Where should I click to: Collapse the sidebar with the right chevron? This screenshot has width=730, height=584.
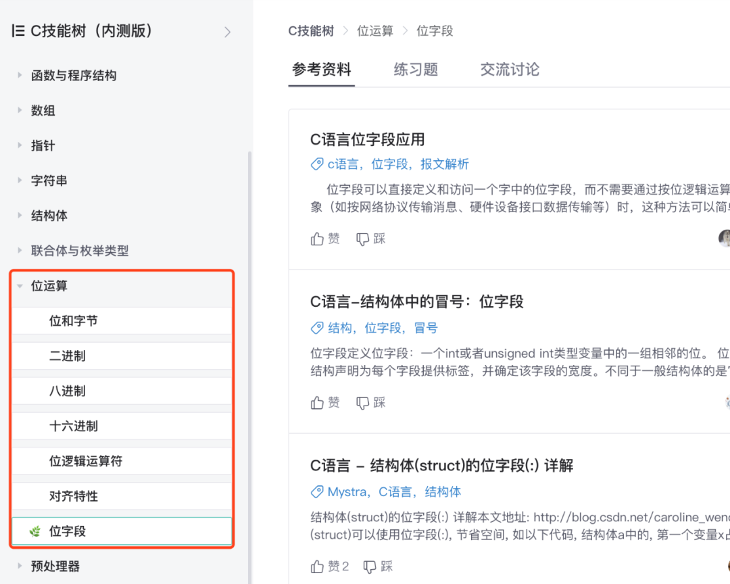[x=228, y=32]
